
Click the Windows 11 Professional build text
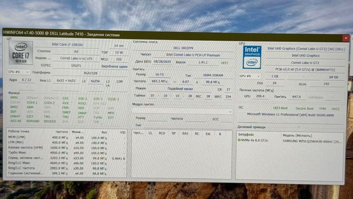290,115
